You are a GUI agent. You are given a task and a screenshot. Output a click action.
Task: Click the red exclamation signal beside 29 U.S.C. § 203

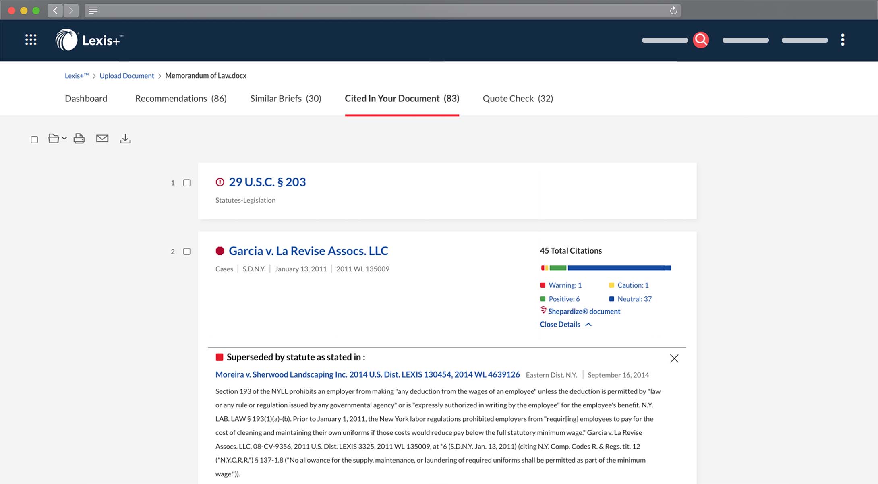click(x=220, y=182)
